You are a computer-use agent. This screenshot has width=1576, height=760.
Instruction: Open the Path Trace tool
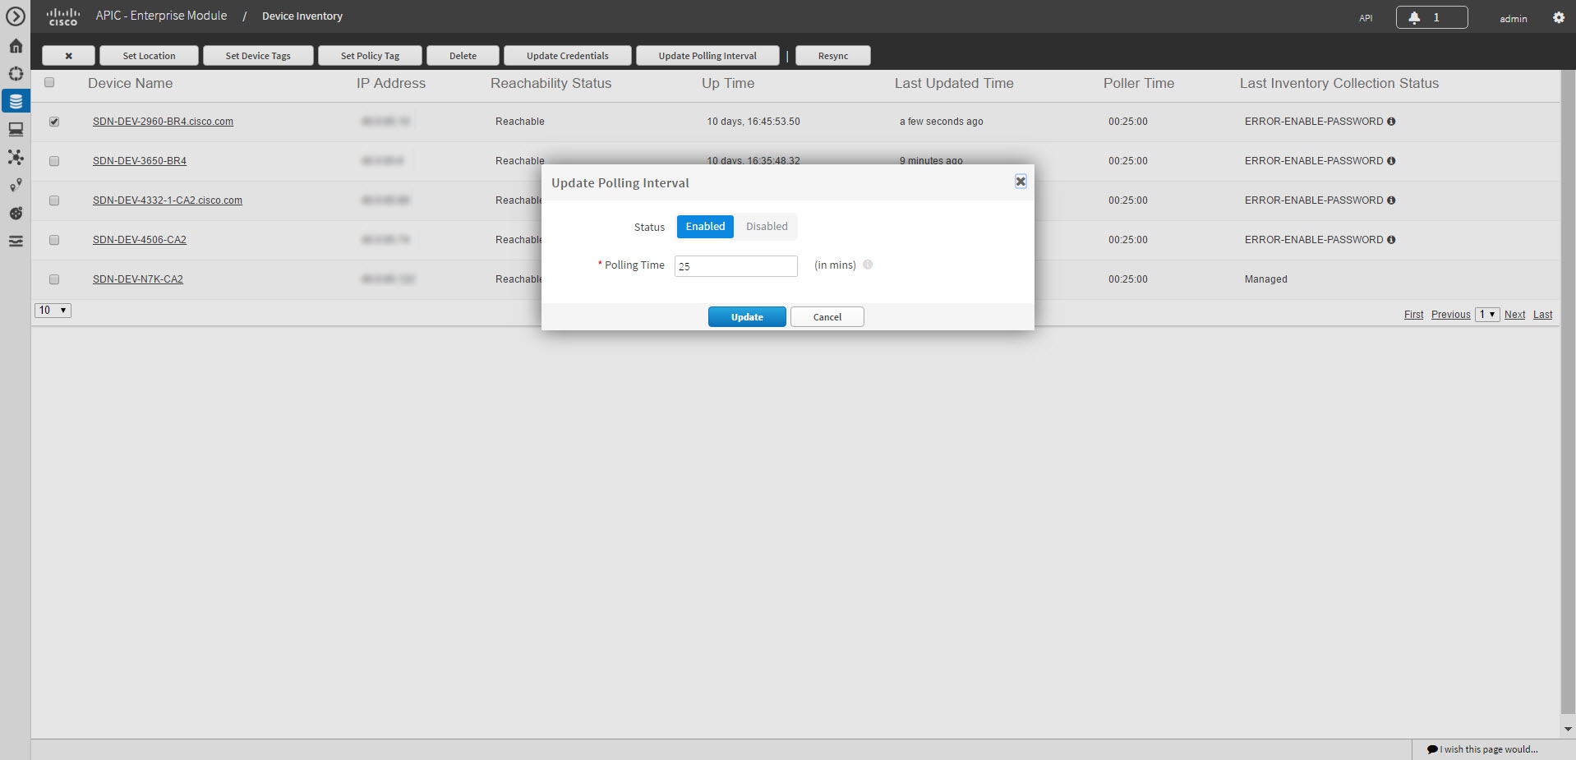coord(16,185)
